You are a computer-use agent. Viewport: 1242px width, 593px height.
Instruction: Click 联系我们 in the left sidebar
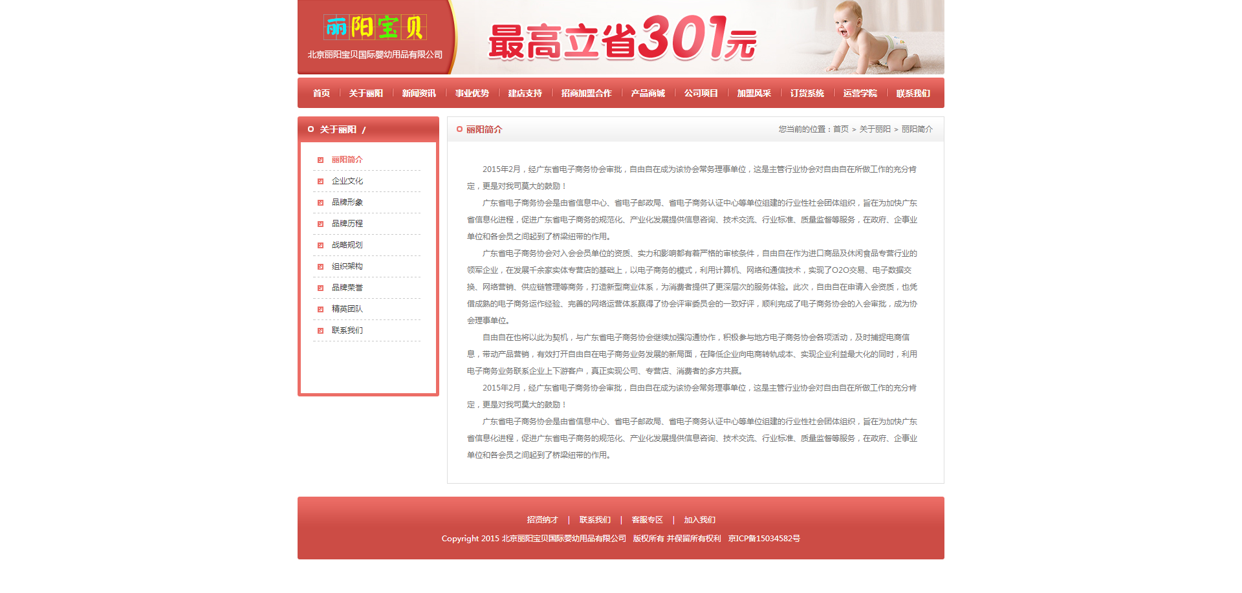click(x=347, y=330)
